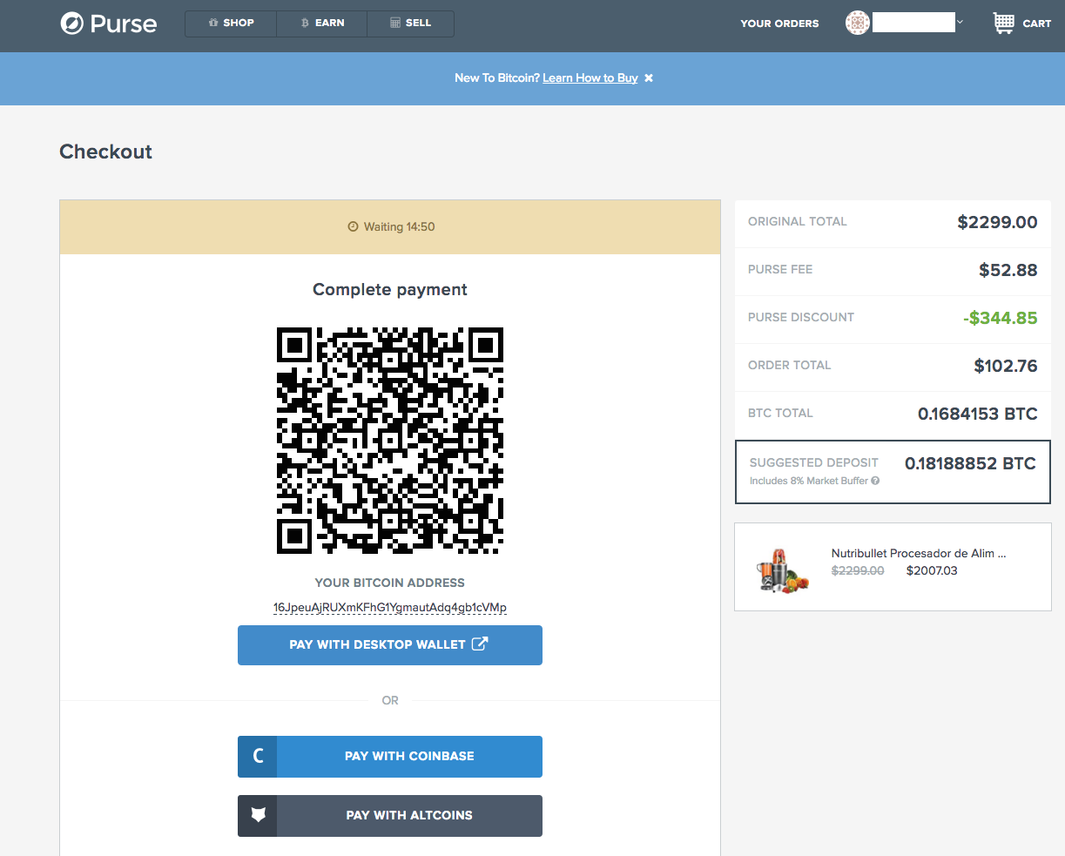The image size is (1065, 856).
Task: Open the shopping cart icon
Action: point(1004,24)
